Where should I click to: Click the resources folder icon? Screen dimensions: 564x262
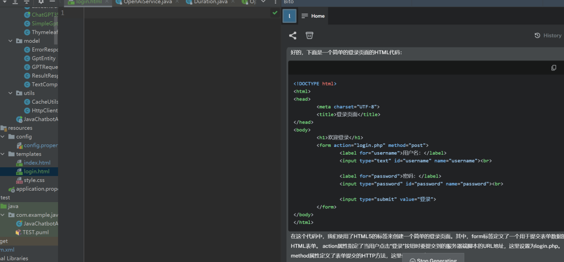[4, 128]
